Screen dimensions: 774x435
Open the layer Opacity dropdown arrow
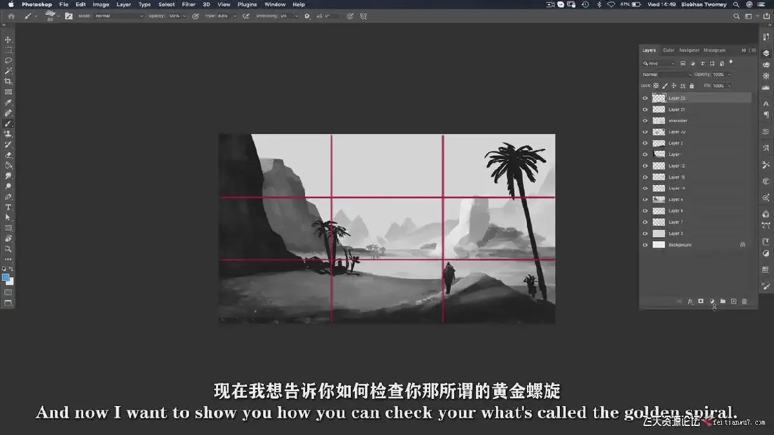click(x=730, y=75)
